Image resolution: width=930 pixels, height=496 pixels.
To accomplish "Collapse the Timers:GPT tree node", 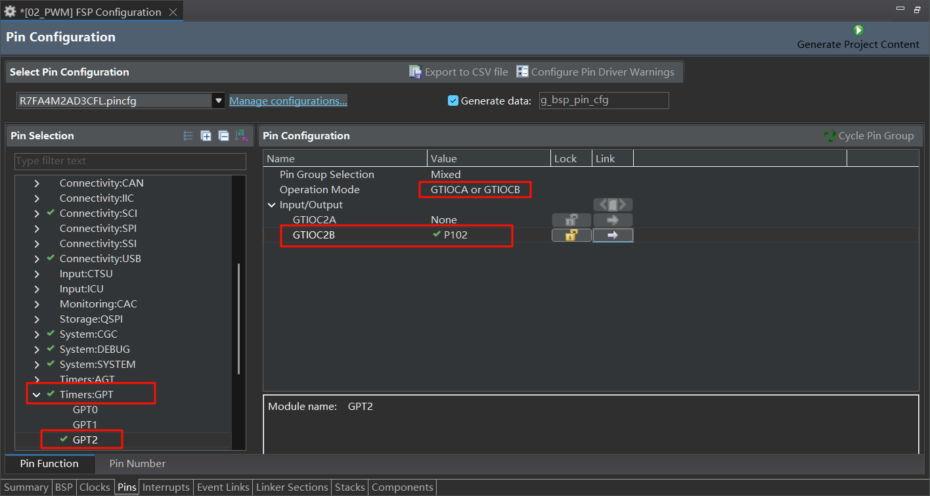I will [x=36, y=394].
